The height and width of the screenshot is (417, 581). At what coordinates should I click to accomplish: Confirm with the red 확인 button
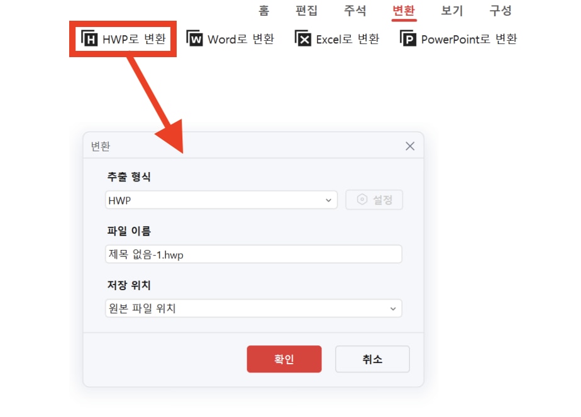click(x=284, y=359)
